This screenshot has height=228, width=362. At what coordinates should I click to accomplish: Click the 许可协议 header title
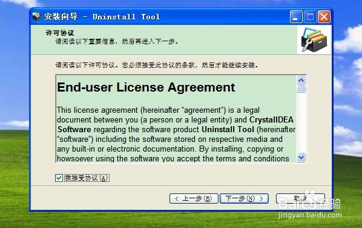click(60, 33)
